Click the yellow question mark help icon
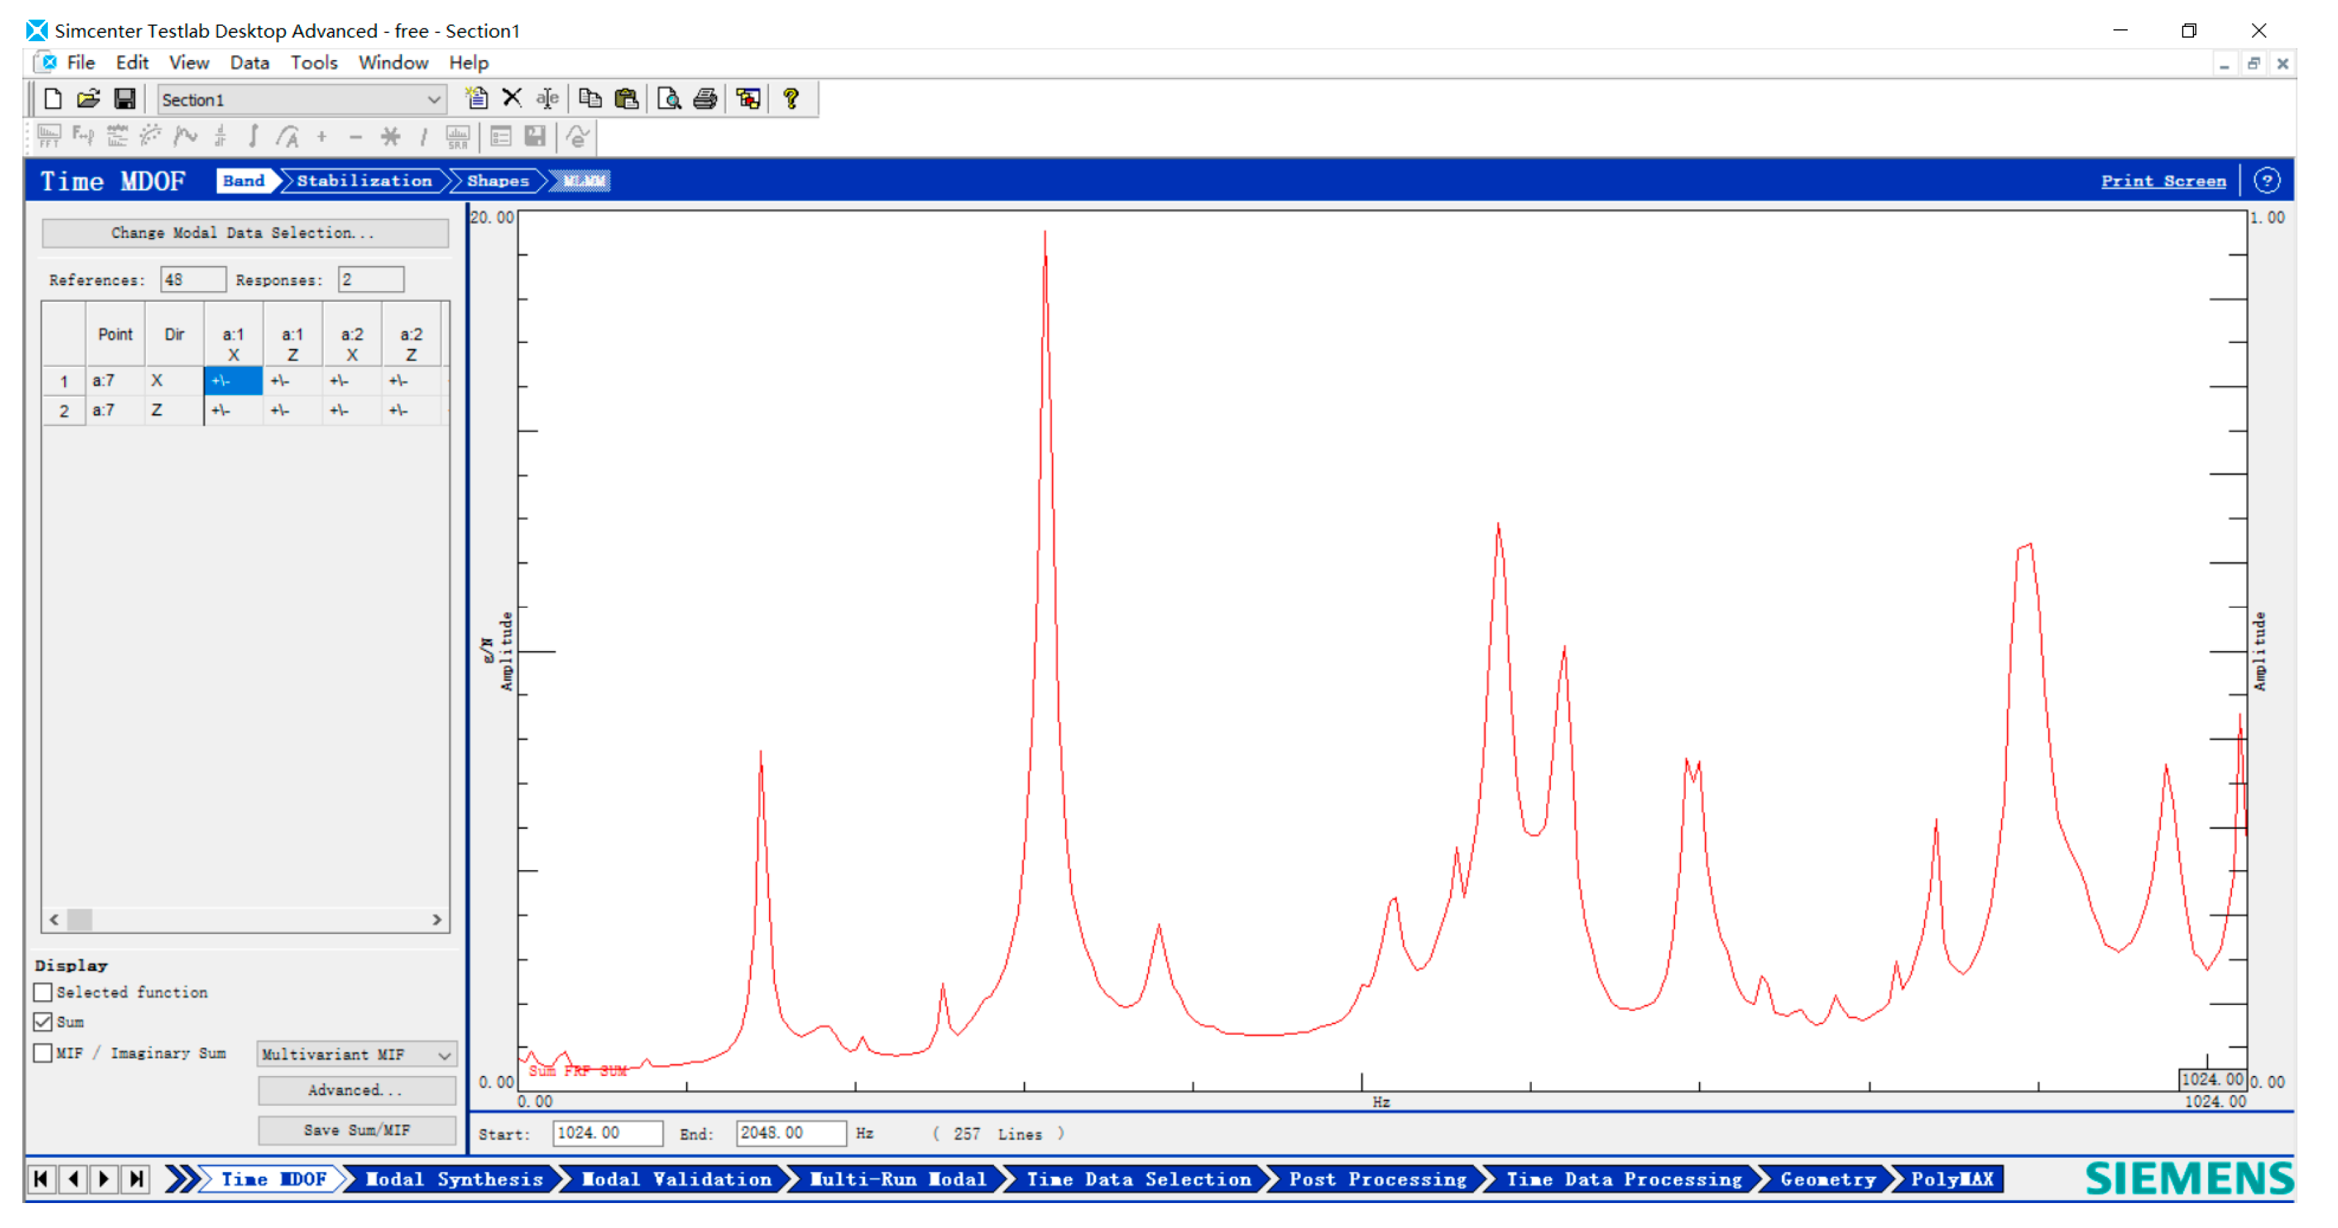The width and height of the screenshot is (2338, 1228). (791, 99)
